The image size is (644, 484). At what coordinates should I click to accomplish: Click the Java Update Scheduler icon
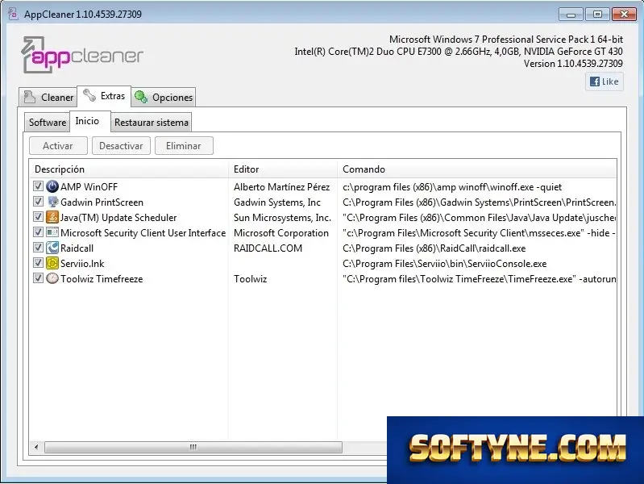(x=52, y=217)
